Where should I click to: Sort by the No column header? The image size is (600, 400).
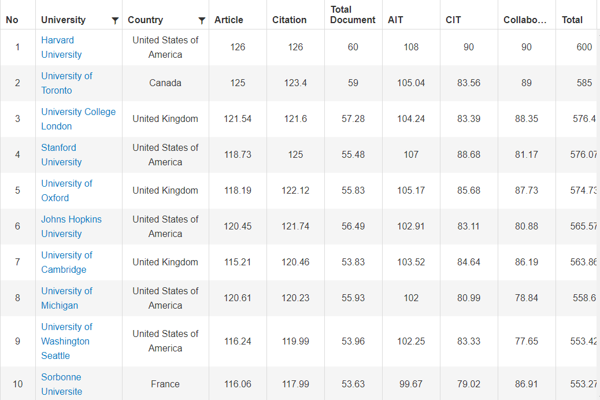tap(12, 20)
